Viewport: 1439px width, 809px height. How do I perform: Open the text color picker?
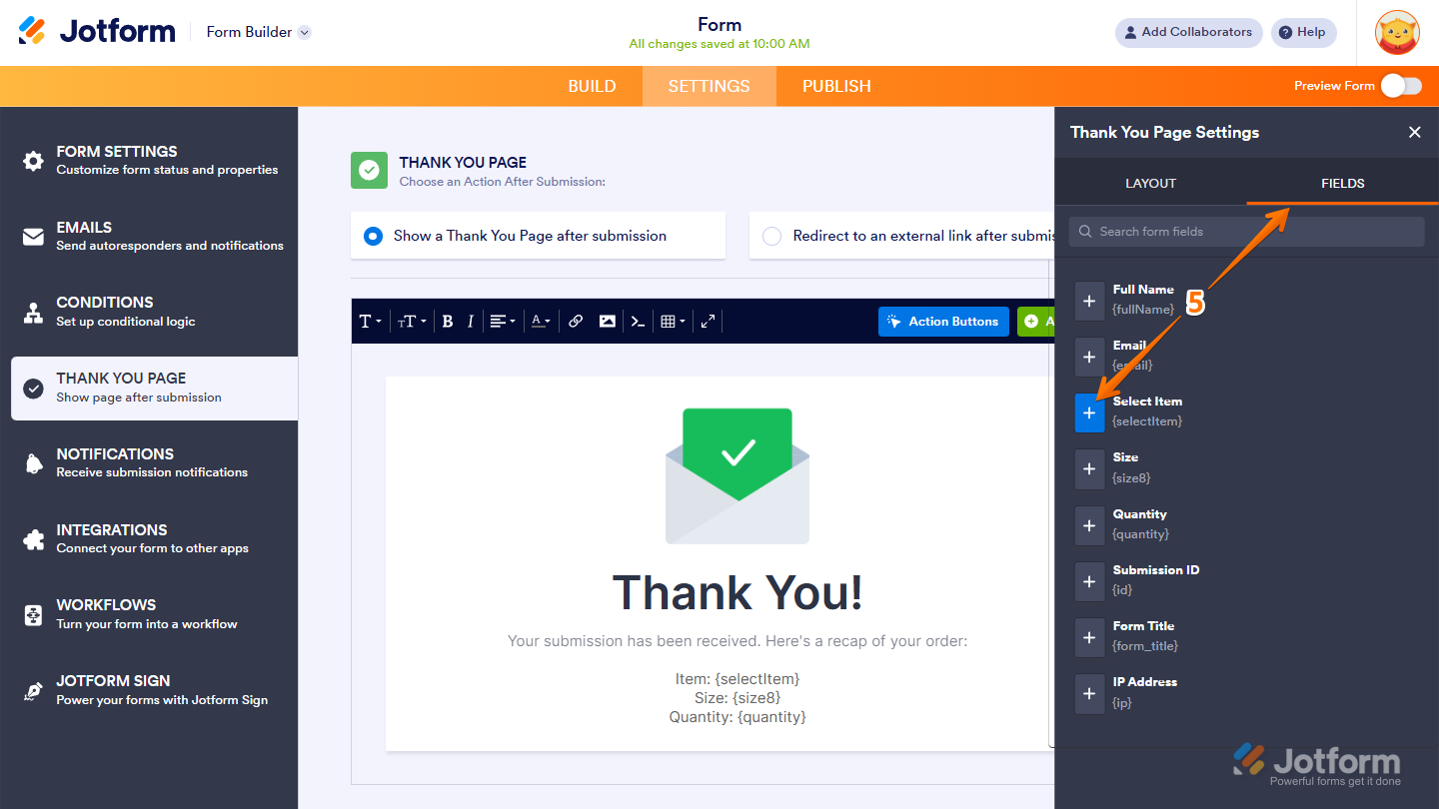tap(539, 321)
